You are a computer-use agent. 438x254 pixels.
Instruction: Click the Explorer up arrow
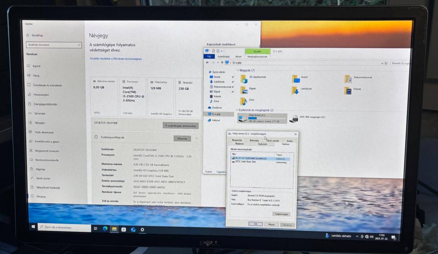222,62
